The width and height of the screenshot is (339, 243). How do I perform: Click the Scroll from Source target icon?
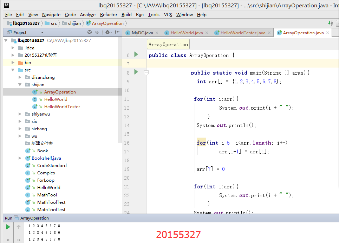(x=90, y=32)
